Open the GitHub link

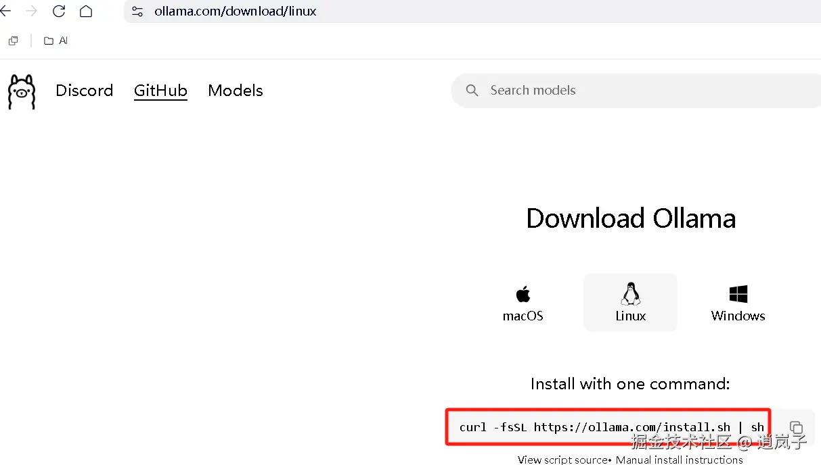coord(160,91)
